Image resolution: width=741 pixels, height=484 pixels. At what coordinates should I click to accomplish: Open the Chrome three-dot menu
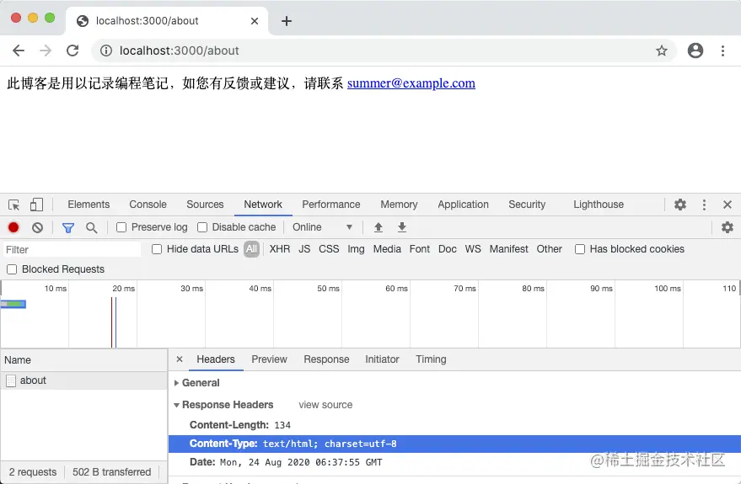[722, 51]
